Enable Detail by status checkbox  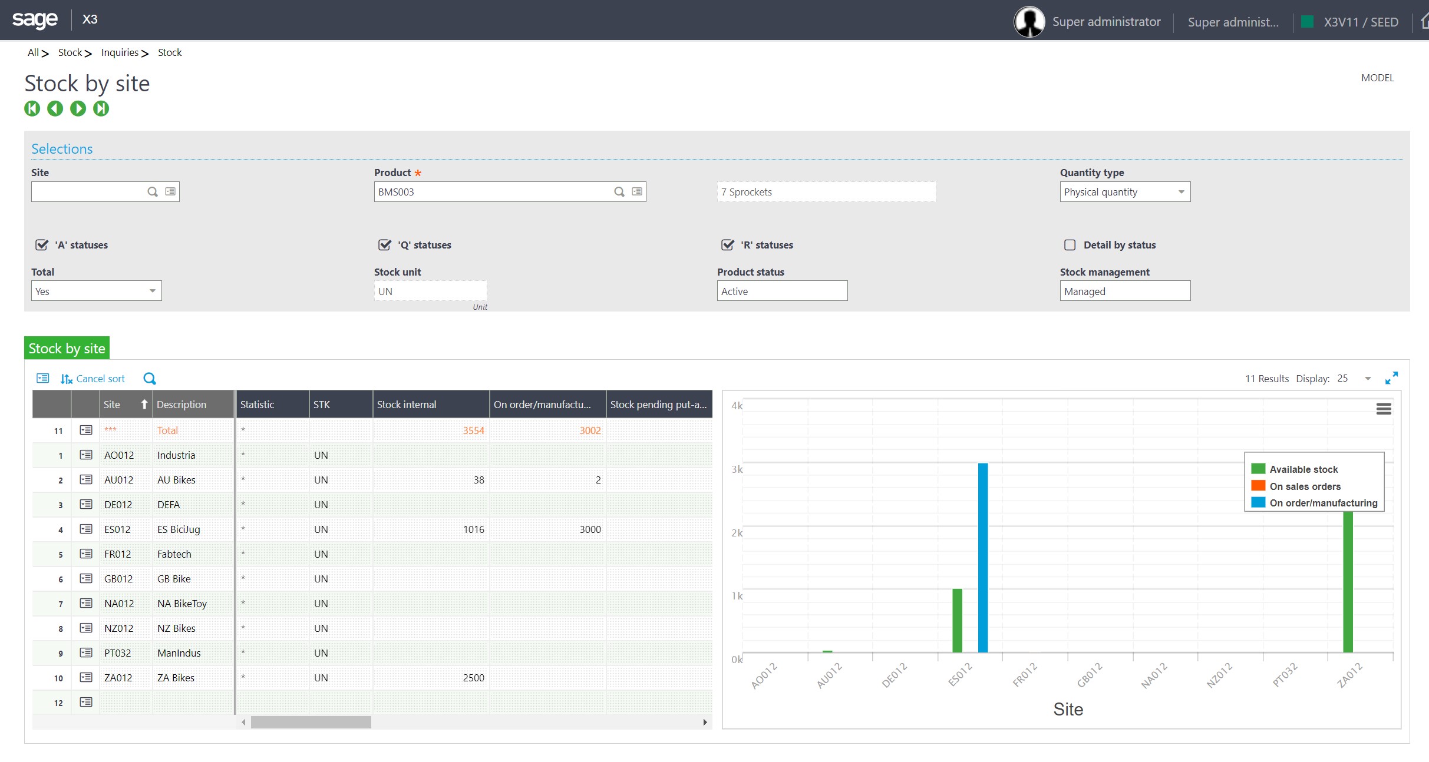pos(1070,245)
